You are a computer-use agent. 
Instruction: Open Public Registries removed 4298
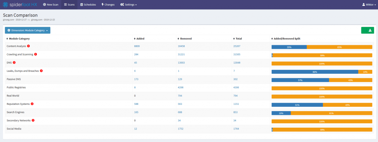click(x=181, y=88)
